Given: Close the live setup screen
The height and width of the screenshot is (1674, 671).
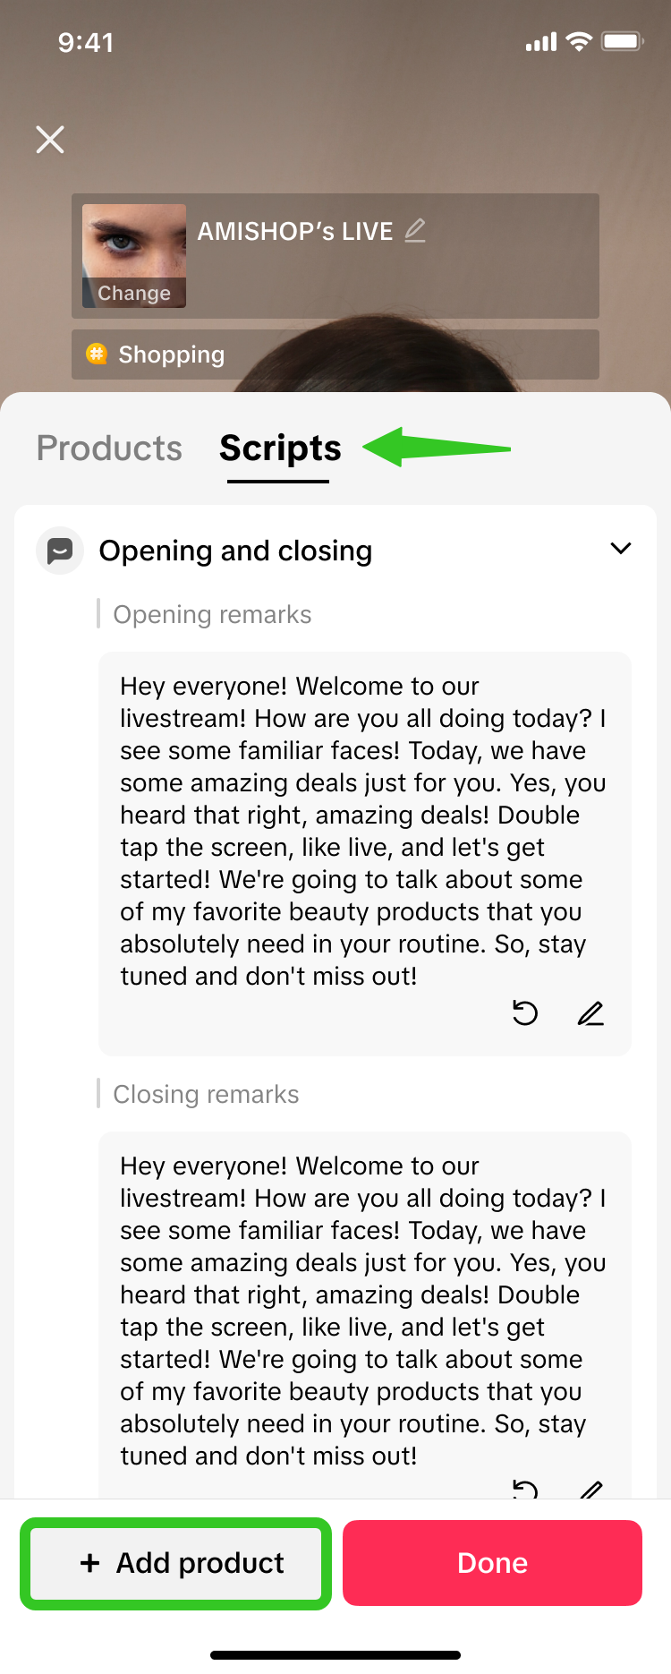Looking at the screenshot, I should (50, 140).
